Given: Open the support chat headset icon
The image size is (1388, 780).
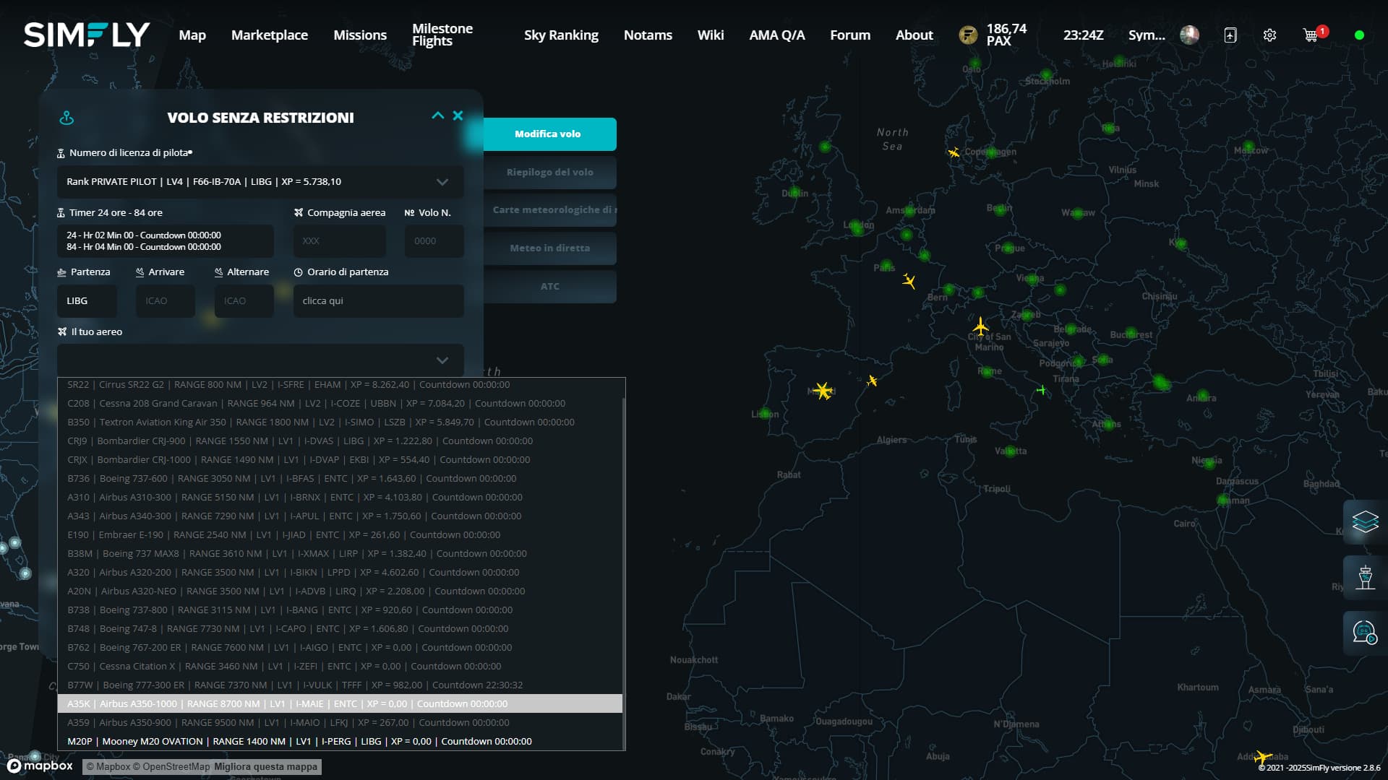Looking at the screenshot, I should click(x=1365, y=633).
